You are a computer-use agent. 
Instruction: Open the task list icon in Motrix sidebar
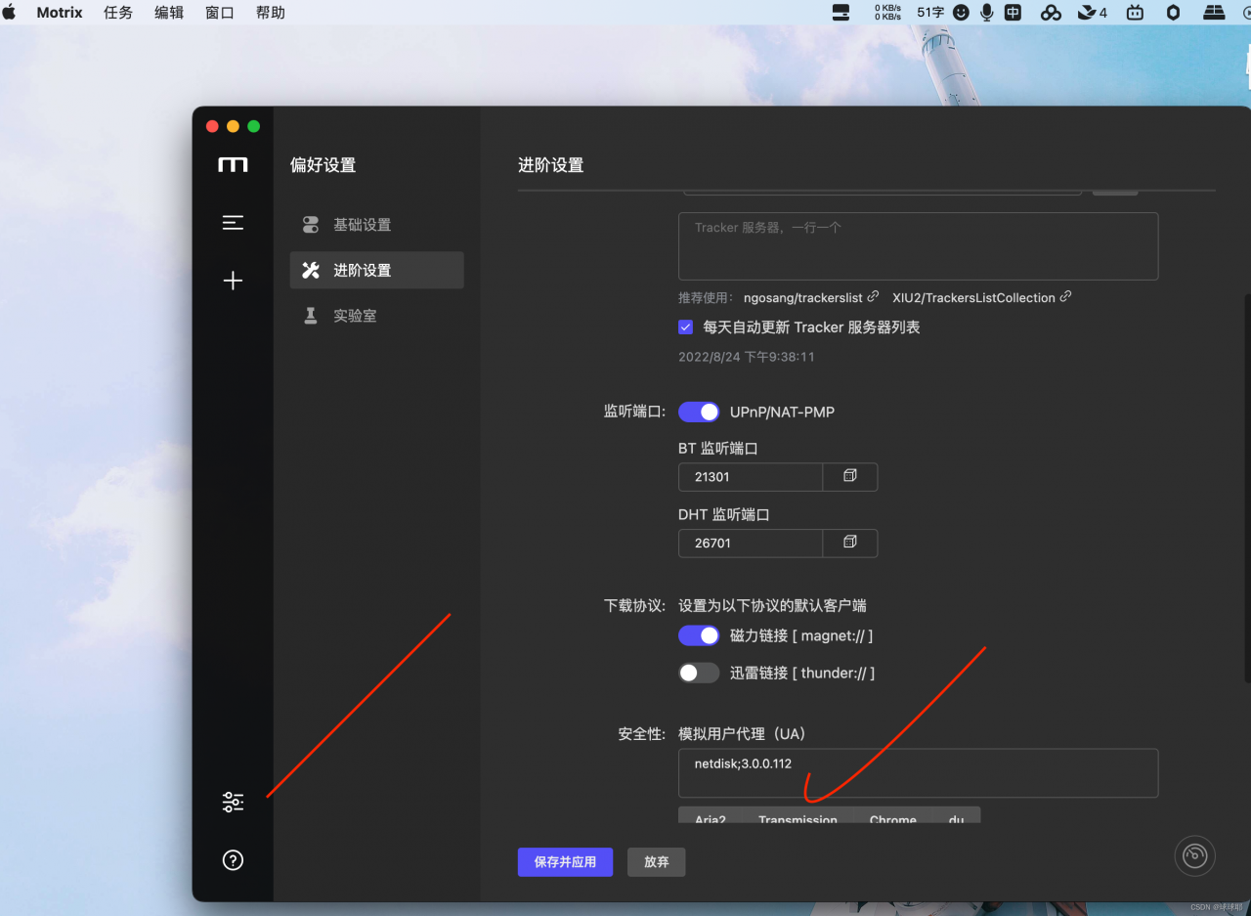(x=233, y=223)
